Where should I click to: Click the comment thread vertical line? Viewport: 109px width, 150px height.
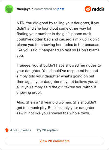coord(9,68)
